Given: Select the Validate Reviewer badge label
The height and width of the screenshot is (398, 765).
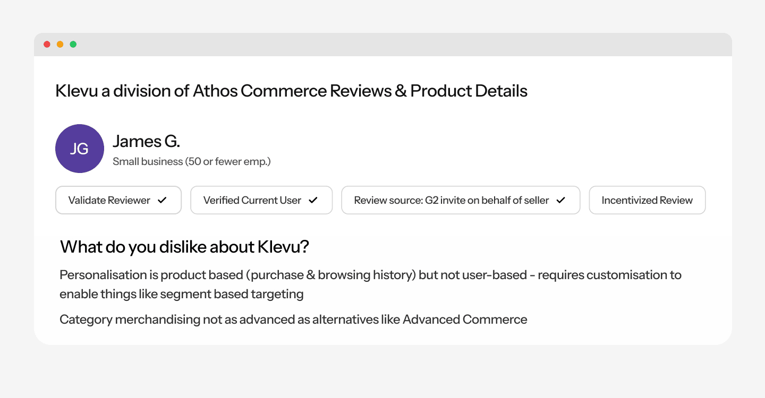Looking at the screenshot, I should (x=109, y=200).
